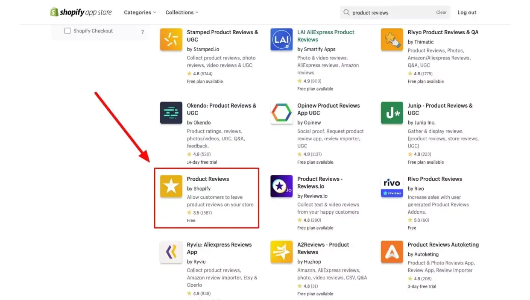Clear the search field
530x300 pixels.
(x=441, y=12)
